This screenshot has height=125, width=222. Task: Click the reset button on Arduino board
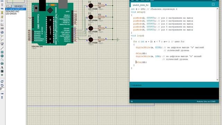click(x=36, y=8)
